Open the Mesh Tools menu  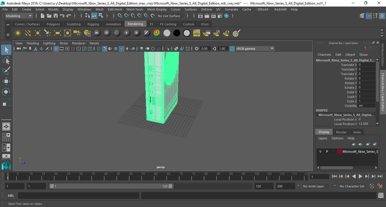pyautogui.click(x=135, y=9)
